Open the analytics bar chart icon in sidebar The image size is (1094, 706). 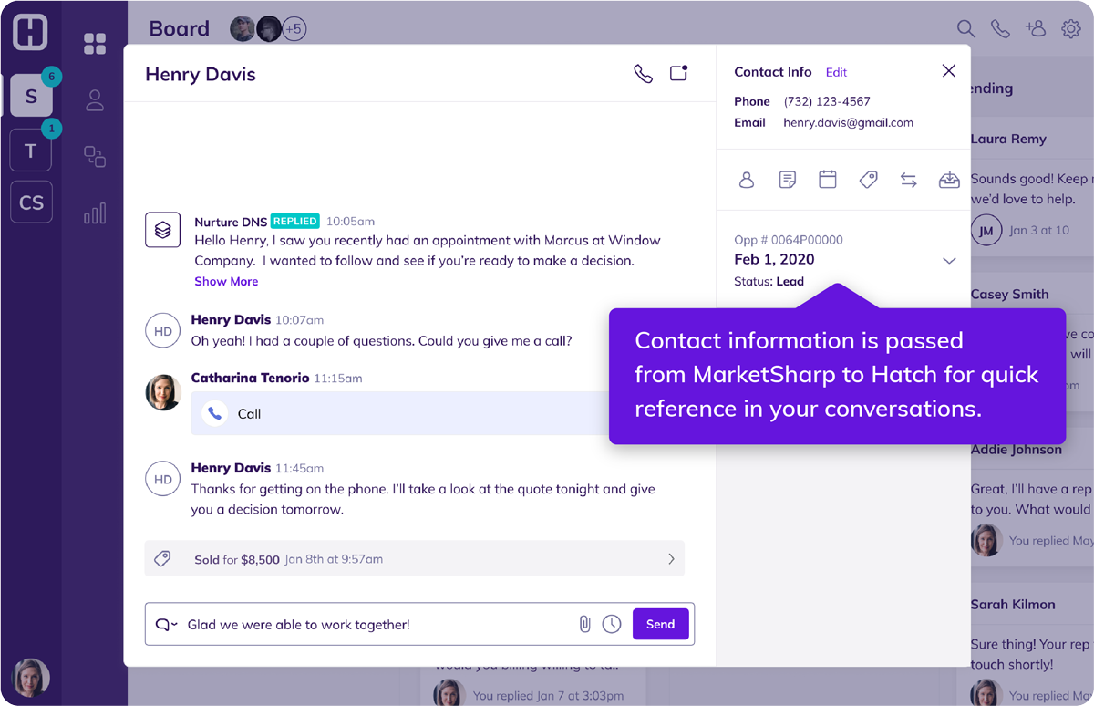(94, 213)
